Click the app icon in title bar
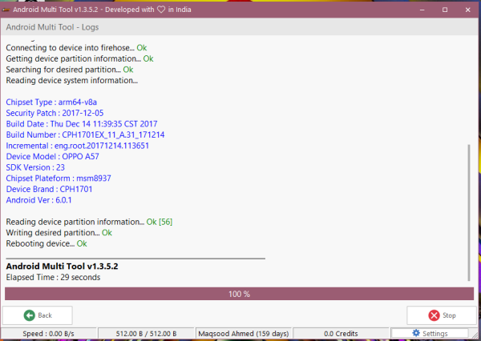 coord(6,10)
